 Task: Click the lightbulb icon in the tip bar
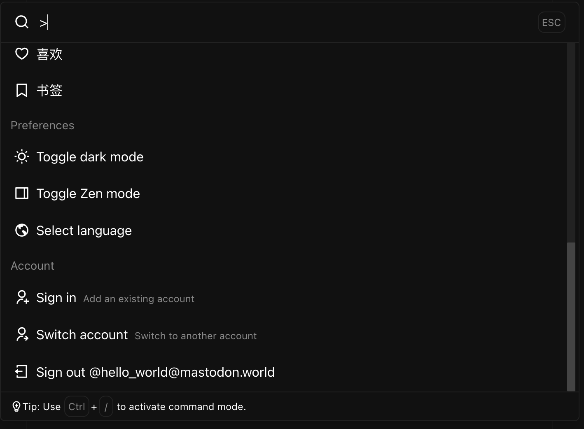[16, 406]
